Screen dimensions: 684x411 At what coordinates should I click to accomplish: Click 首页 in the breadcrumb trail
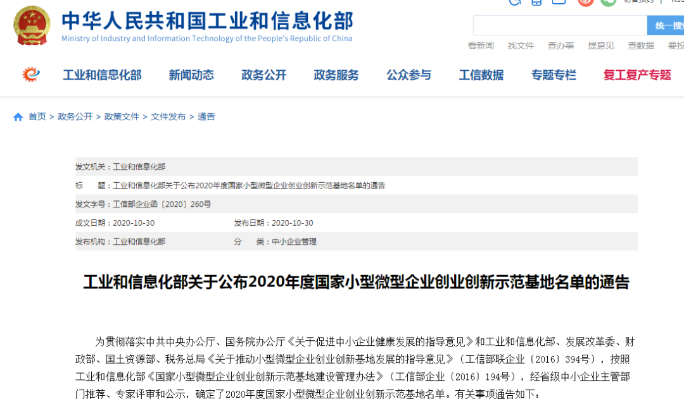pos(37,117)
